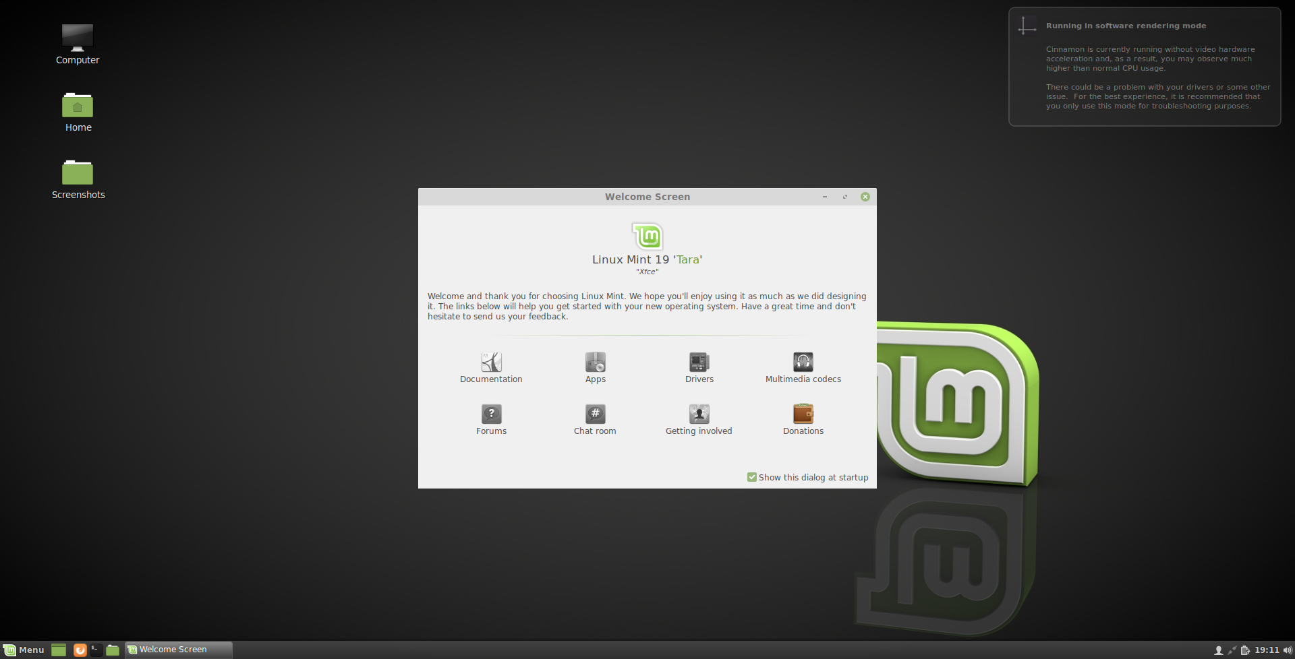
Task: Open the file manager panel launcher
Action: [x=113, y=650]
